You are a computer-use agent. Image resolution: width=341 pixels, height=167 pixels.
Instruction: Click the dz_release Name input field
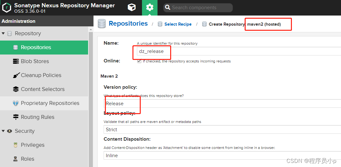pyautogui.click(x=239, y=51)
